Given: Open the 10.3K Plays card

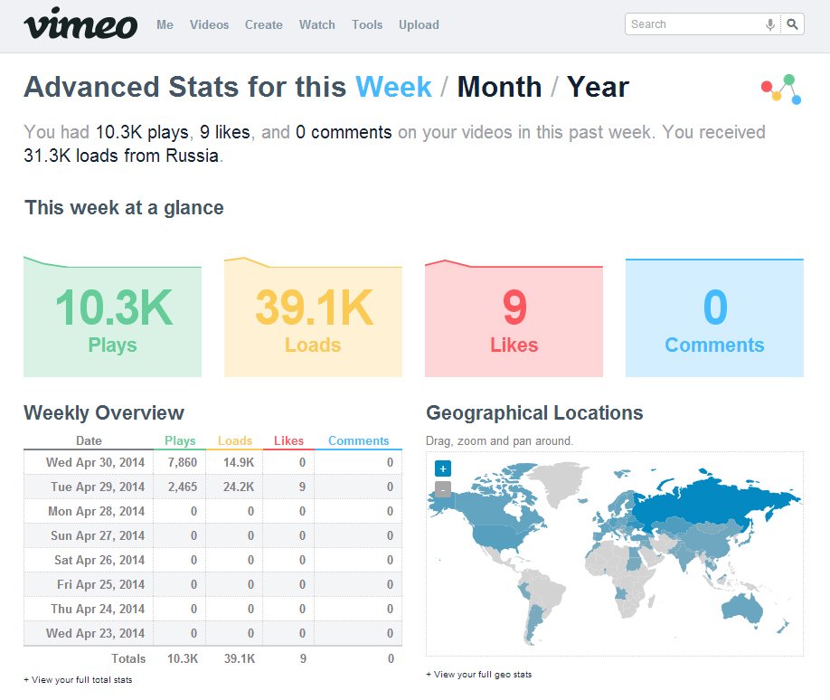Looking at the screenshot, I should [113, 317].
